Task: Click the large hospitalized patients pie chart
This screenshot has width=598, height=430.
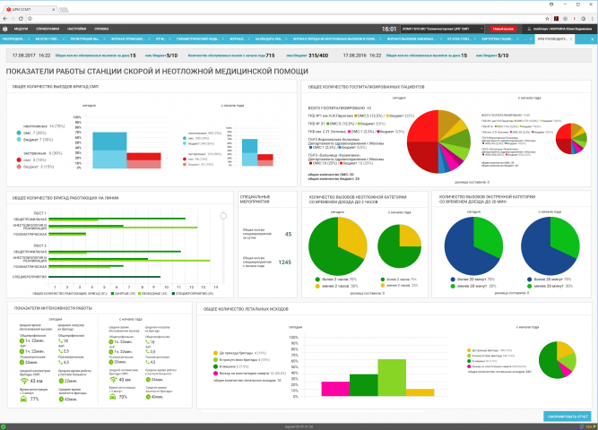Action: (x=438, y=142)
